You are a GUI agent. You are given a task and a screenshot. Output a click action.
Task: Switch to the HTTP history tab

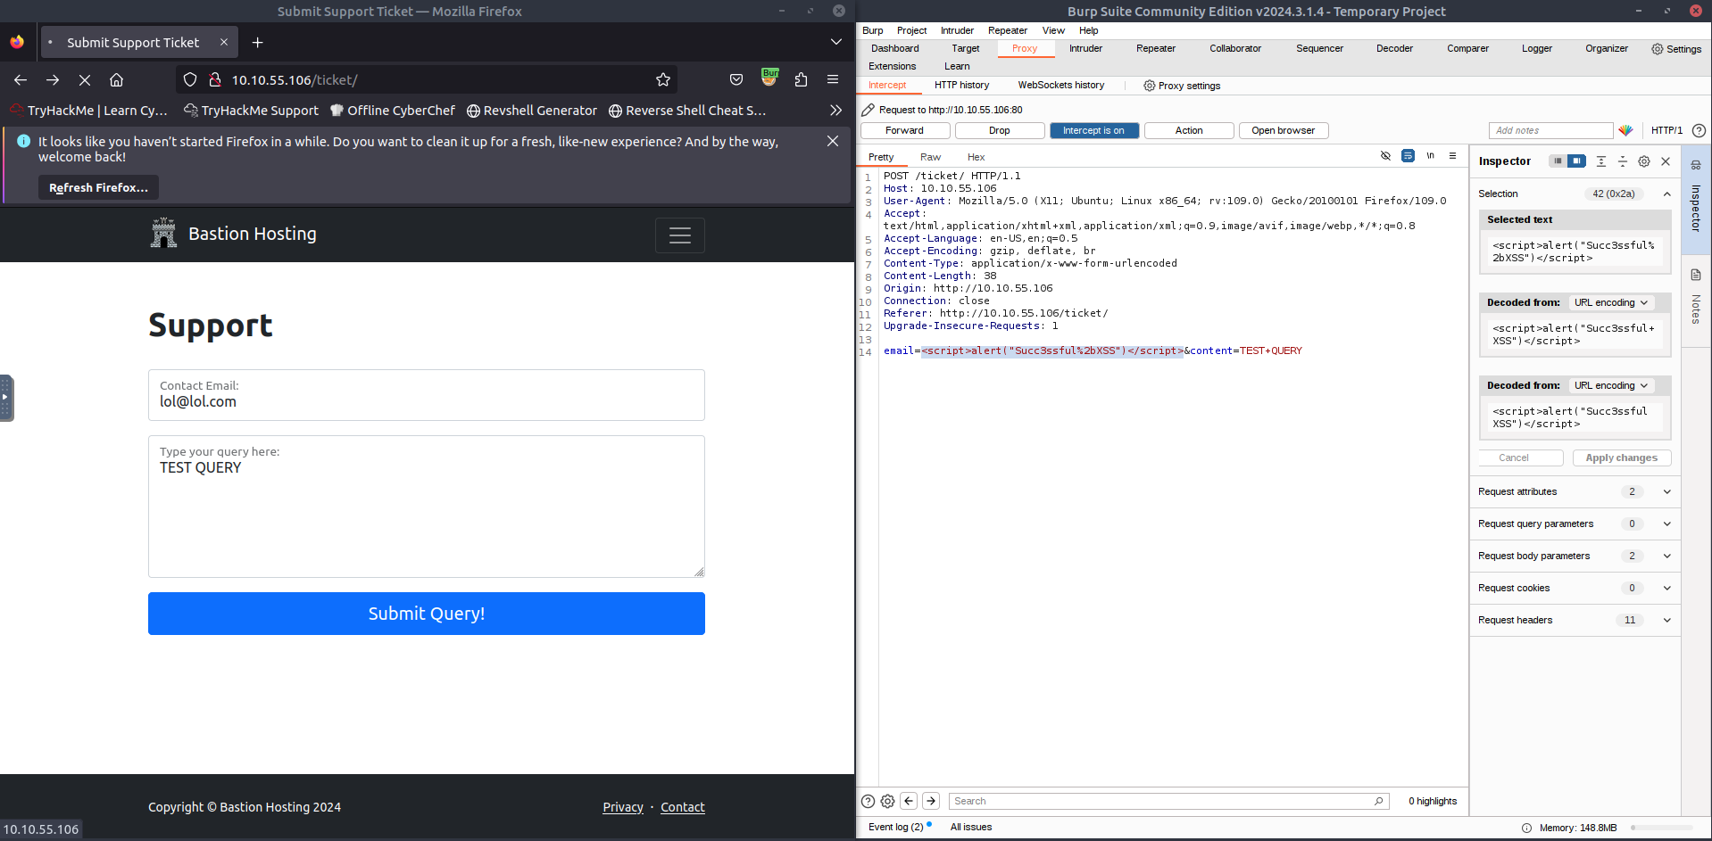(x=961, y=86)
